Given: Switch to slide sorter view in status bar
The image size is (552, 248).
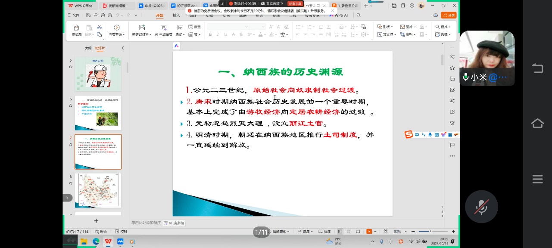Looking at the screenshot, I should pos(348,232).
